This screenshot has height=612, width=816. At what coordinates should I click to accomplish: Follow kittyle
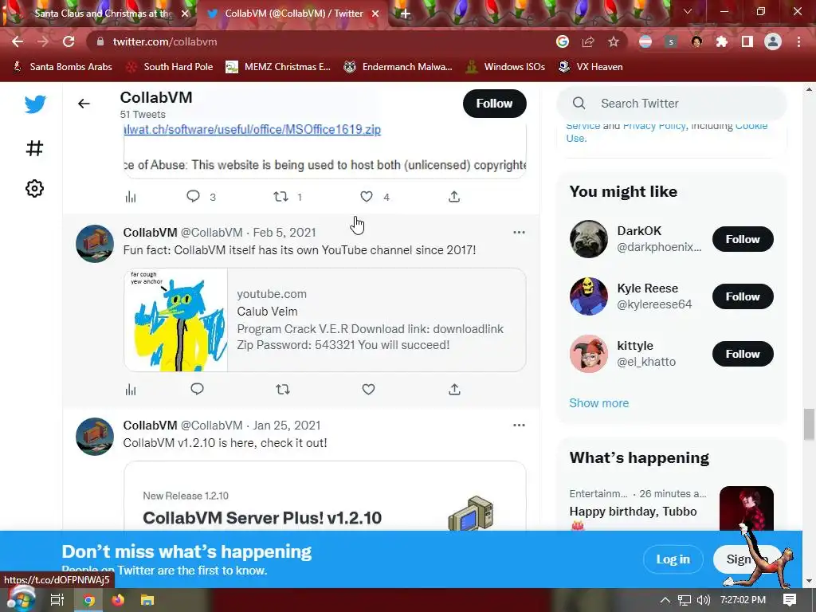[x=743, y=354]
